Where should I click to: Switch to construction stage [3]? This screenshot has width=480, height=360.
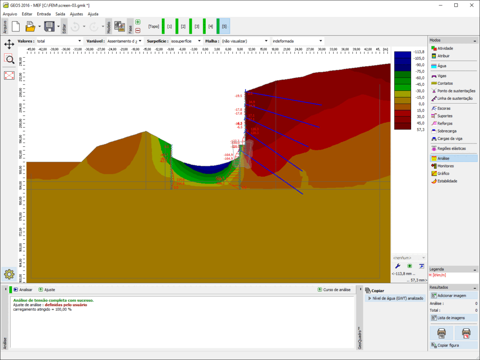click(x=197, y=27)
